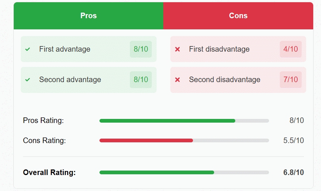Click the 6.8/10 overall score value
Screen dimensions: 321x191
click(x=293, y=172)
